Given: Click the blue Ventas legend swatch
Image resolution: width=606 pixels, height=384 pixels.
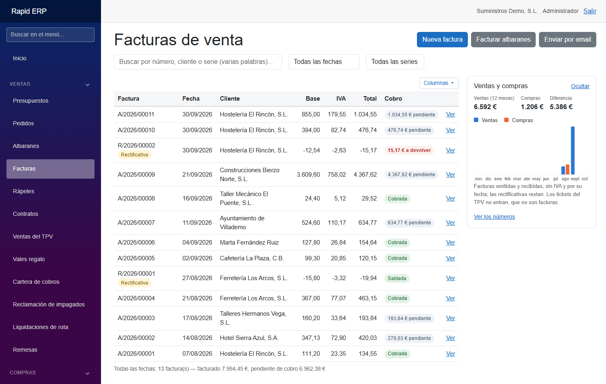Looking at the screenshot, I should click(x=476, y=120).
